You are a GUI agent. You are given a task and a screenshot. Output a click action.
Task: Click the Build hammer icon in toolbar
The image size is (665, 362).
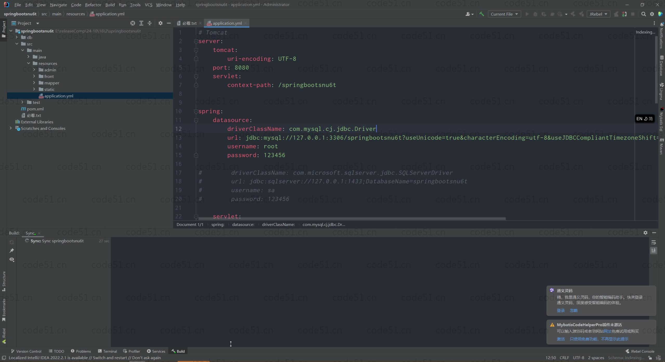point(482,14)
